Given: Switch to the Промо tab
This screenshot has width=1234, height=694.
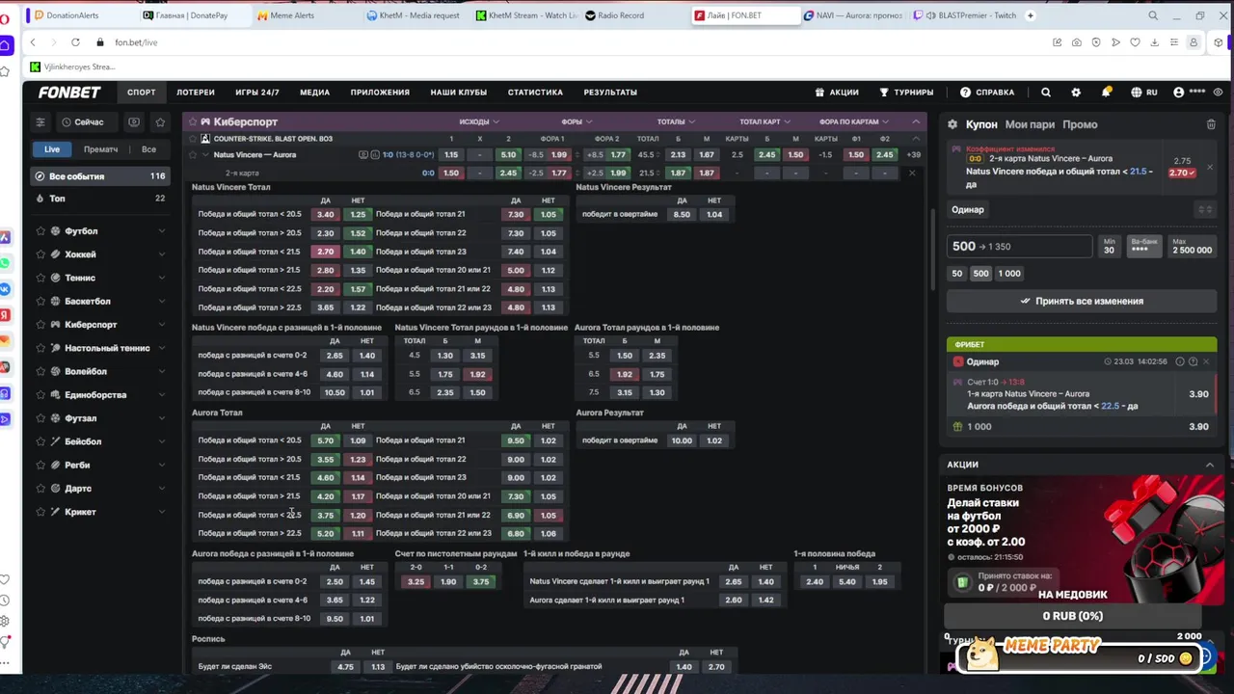Looking at the screenshot, I should tap(1080, 124).
